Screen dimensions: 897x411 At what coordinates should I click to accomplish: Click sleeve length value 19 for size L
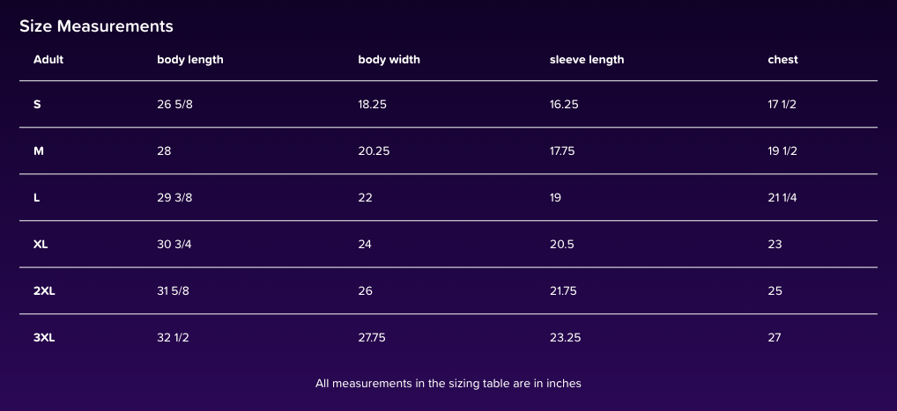555,197
